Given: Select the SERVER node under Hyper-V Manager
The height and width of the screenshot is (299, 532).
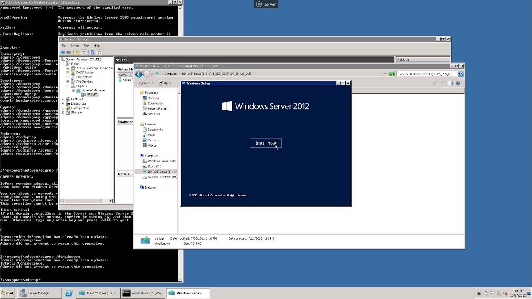Looking at the screenshot, I should [x=92, y=95].
